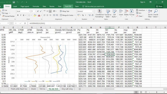Open Format as Table gallery
Viewport: 167px width, 94px height.
pyautogui.click(x=108, y=13)
